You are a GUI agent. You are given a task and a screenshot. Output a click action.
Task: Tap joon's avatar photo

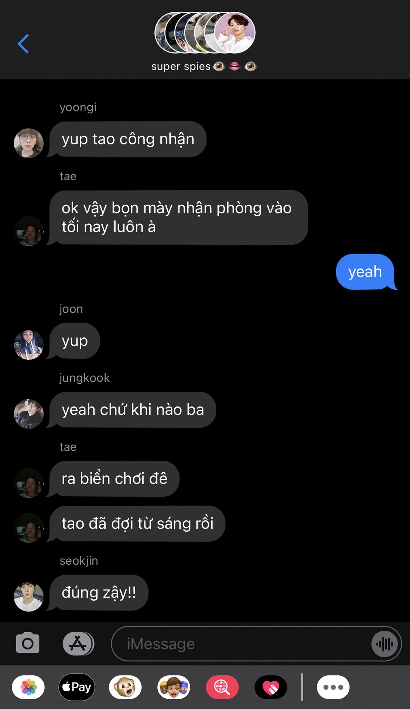[x=28, y=345]
